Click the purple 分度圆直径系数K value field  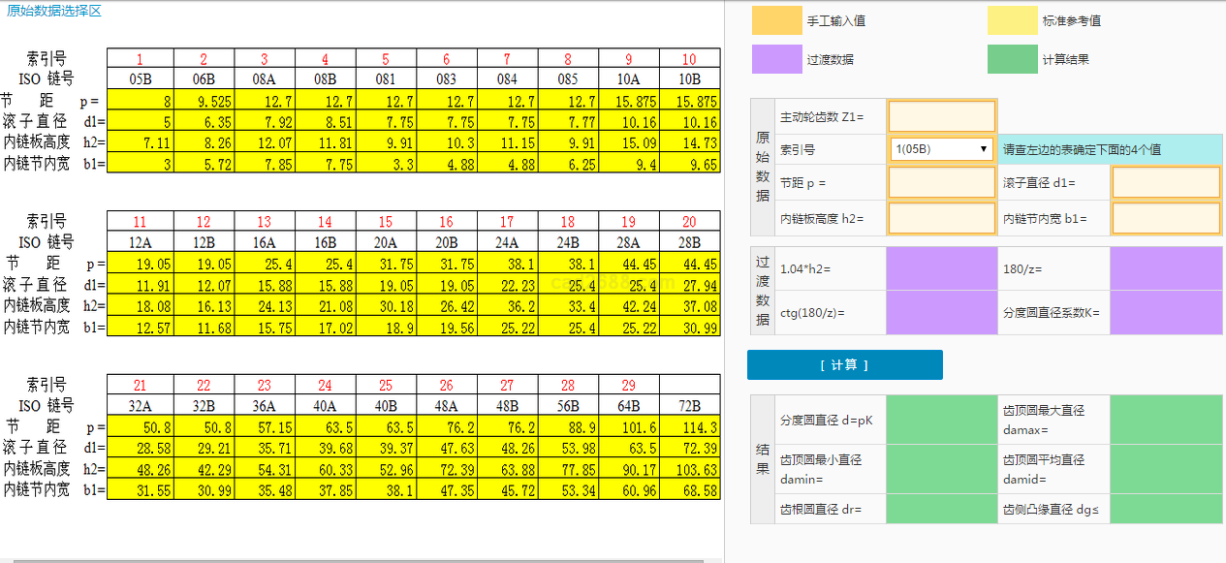click(1165, 313)
